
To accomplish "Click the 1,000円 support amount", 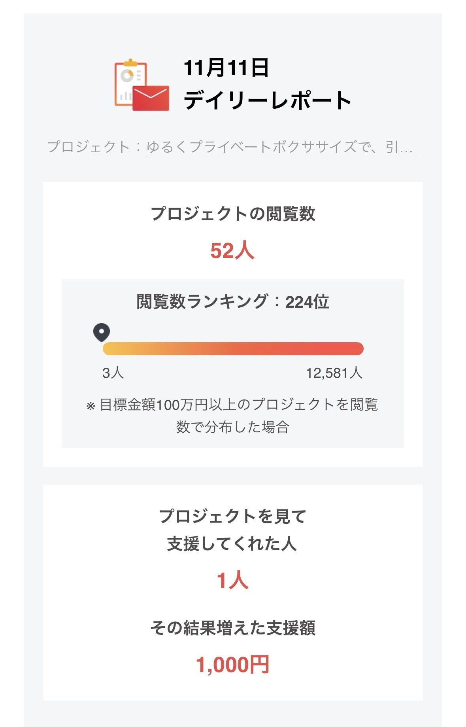I will click(232, 664).
